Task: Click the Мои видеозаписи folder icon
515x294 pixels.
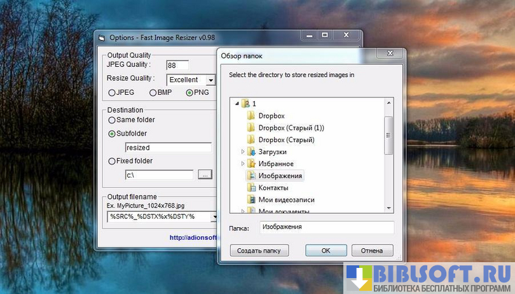Action: click(251, 200)
